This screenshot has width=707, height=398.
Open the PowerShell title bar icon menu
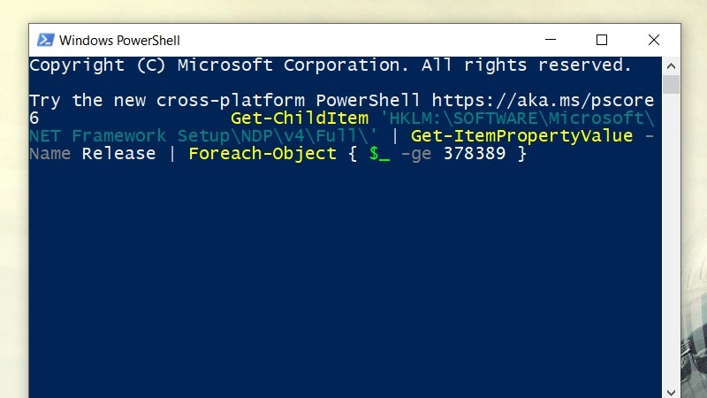coord(44,40)
